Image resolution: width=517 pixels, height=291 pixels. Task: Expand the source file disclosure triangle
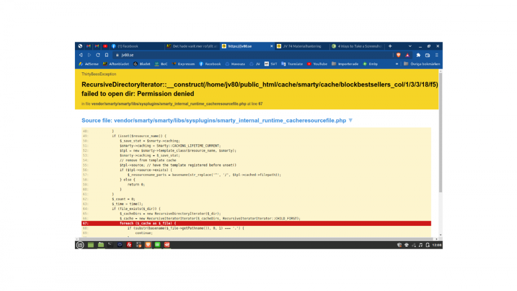coord(351,120)
